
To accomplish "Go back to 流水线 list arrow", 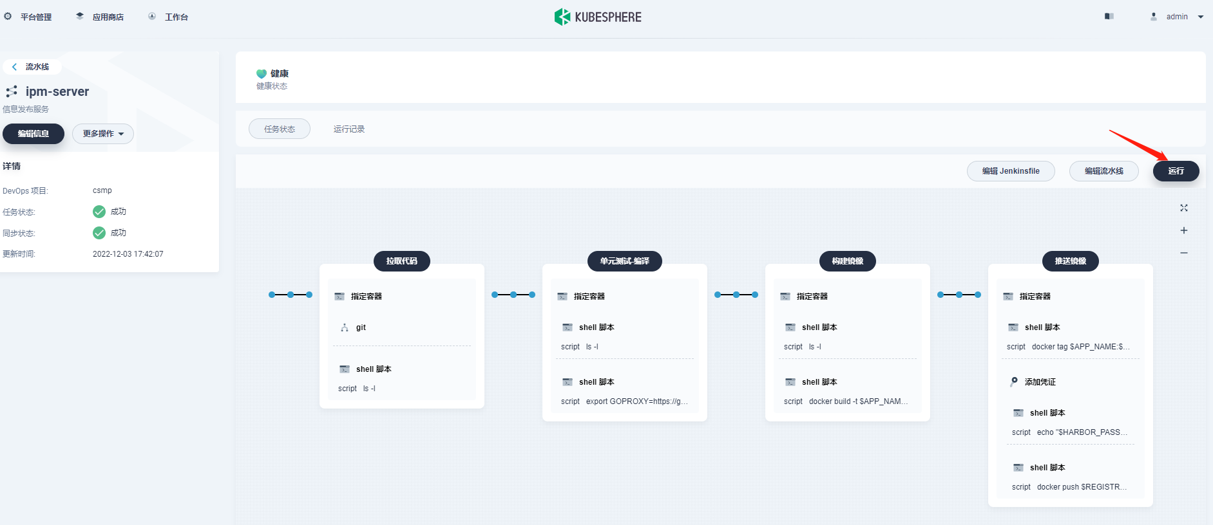I will 14,67.
